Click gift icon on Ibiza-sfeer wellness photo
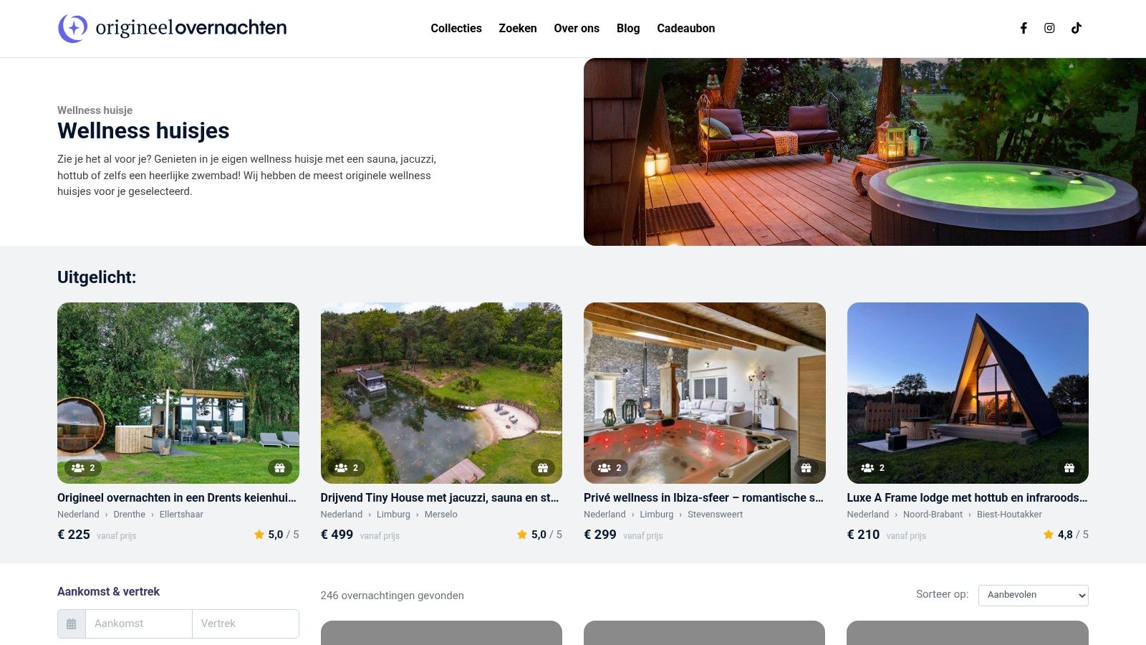Screen dimensions: 1146x645 pyautogui.click(x=806, y=468)
